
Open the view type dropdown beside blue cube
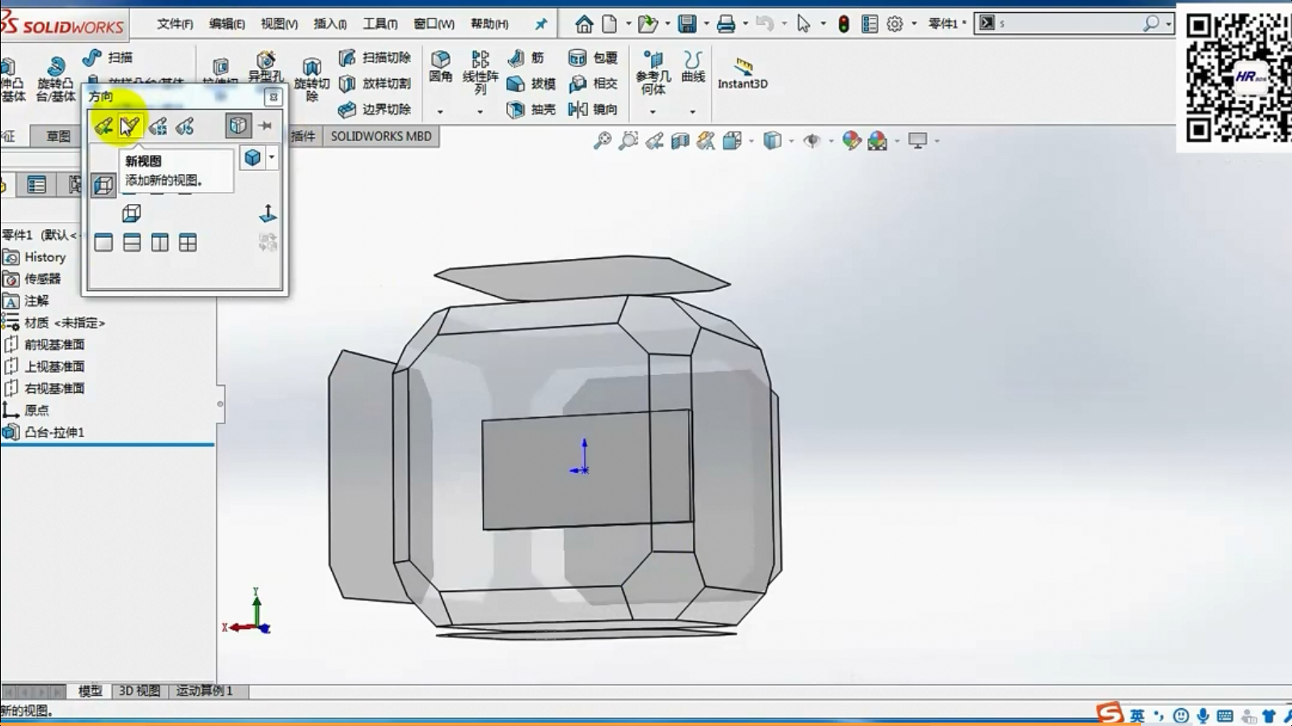coord(272,157)
